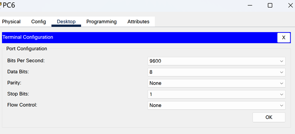Open the Parity dropdown list
The height and width of the screenshot is (134, 295).
216,83
